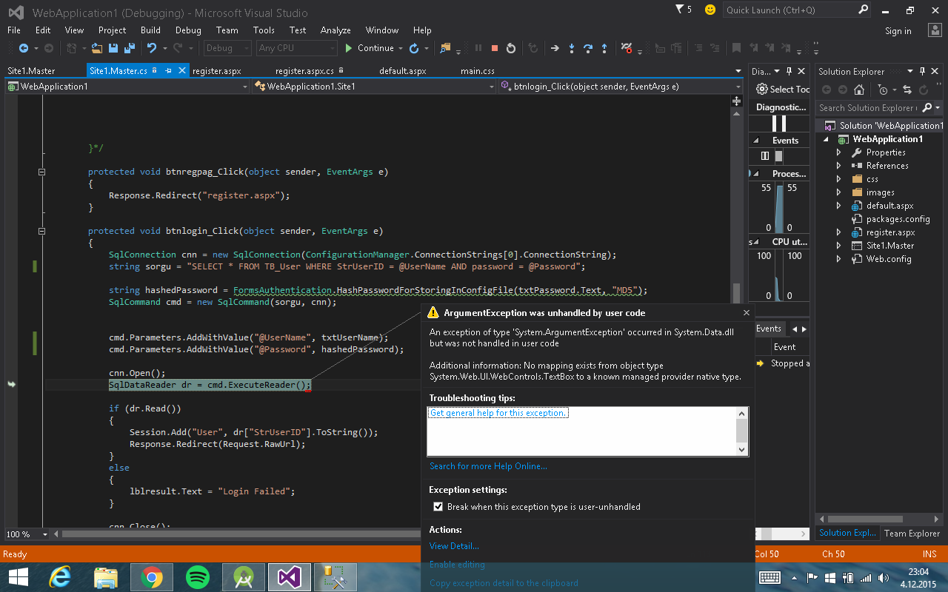This screenshot has width=948, height=592.
Task: Click the Troubleshooting tips scrollbar
Action: click(743, 431)
